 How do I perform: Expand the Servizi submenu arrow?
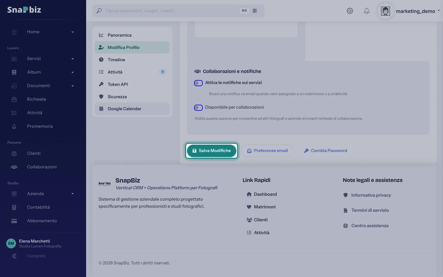pyautogui.click(x=73, y=59)
